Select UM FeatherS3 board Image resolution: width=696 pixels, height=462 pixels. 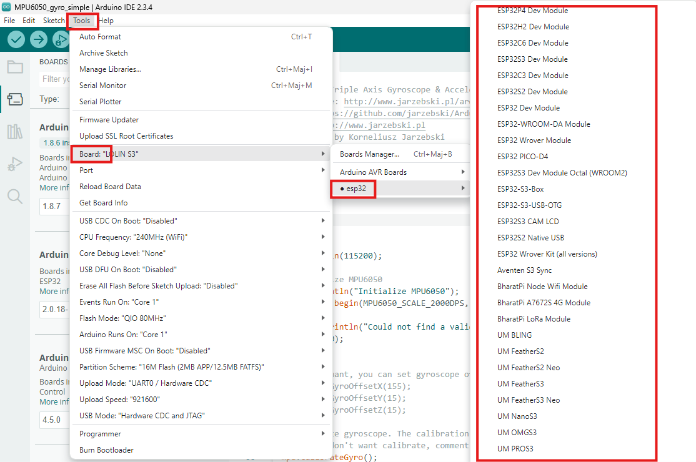[x=520, y=383]
